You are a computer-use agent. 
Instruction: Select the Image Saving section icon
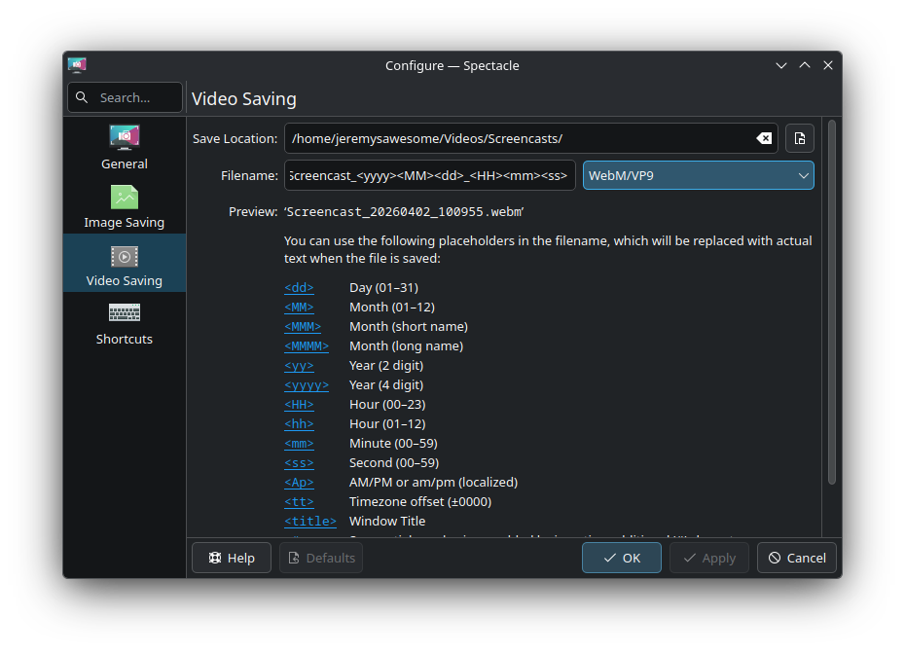click(x=124, y=198)
